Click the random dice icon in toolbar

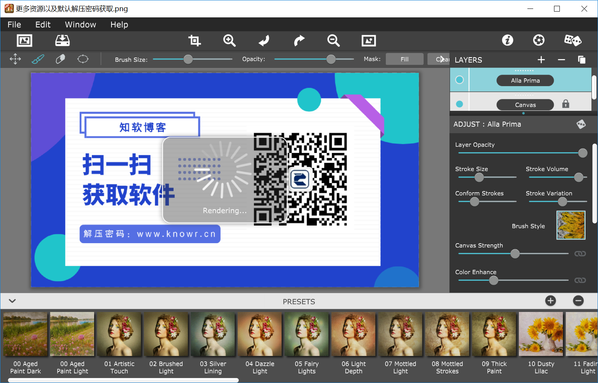[573, 40]
